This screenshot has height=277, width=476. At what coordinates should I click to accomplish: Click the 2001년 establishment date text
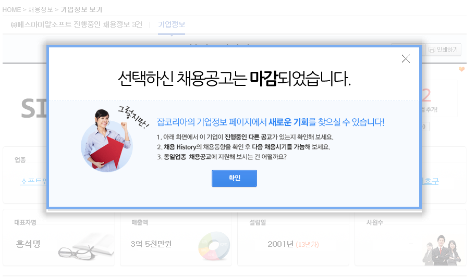(280, 244)
